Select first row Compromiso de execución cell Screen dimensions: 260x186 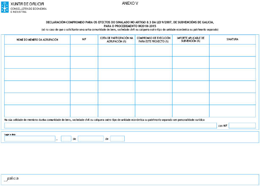point(154,50)
